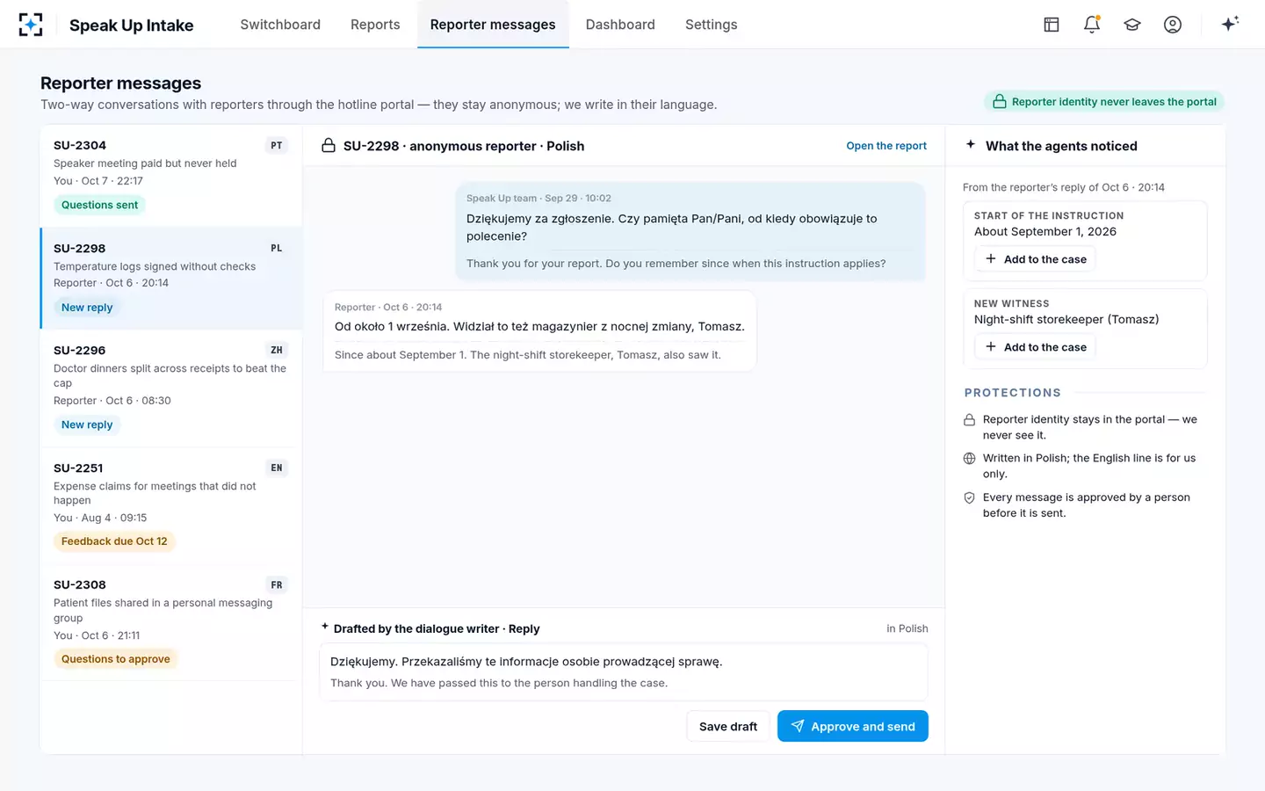The width and height of the screenshot is (1265, 791).
Task: Add the new witness to the case
Action: click(x=1036, y=347)
